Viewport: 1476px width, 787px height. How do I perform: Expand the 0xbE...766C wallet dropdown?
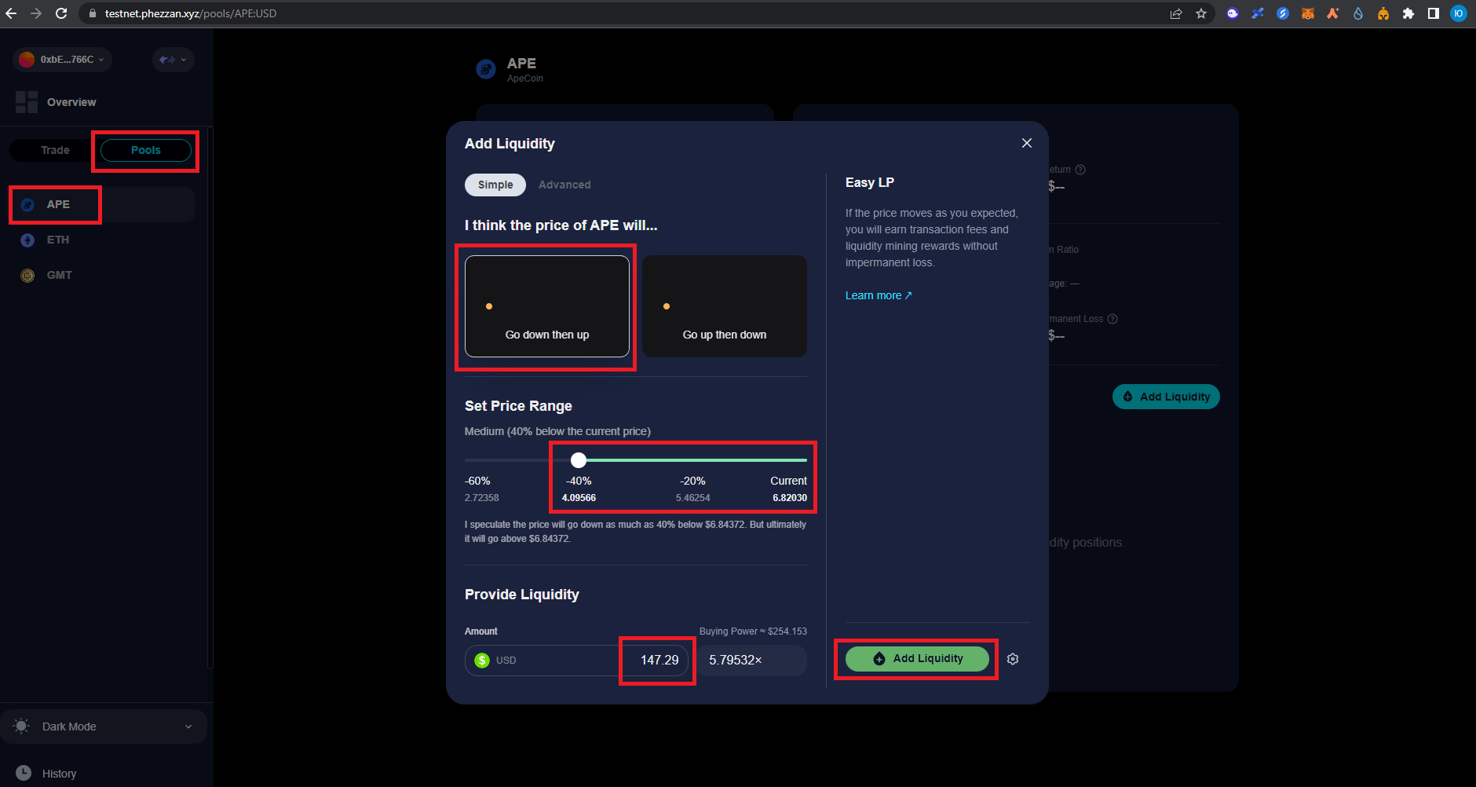(x=62, y=60)
